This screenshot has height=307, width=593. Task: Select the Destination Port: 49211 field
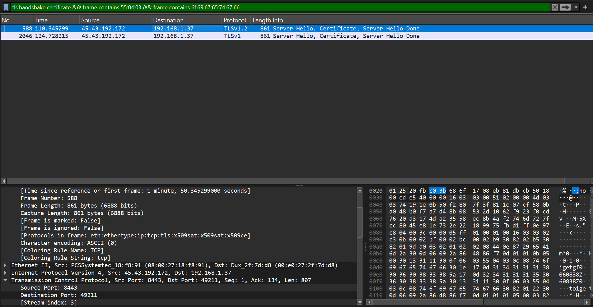tap(59, 295)
